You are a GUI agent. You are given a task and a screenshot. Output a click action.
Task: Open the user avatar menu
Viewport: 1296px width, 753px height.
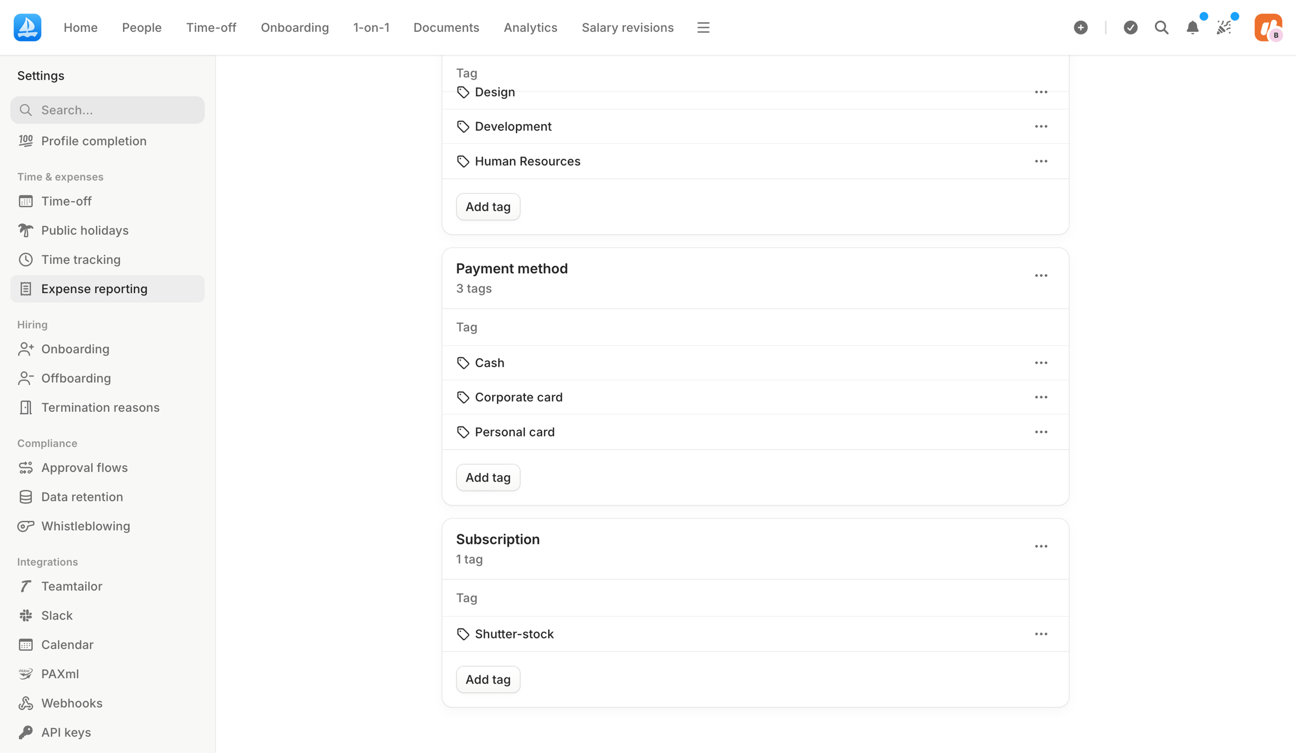(x=1267, y=28)
